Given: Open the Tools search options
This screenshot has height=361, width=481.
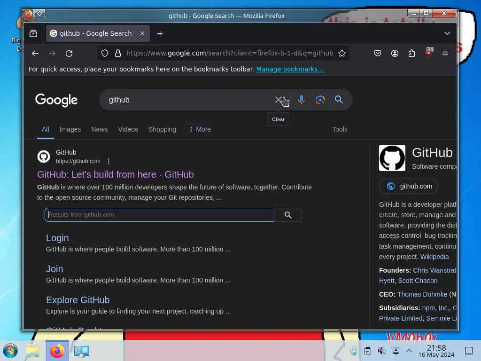Looking at the screenshot, I should tap(340, 129).
